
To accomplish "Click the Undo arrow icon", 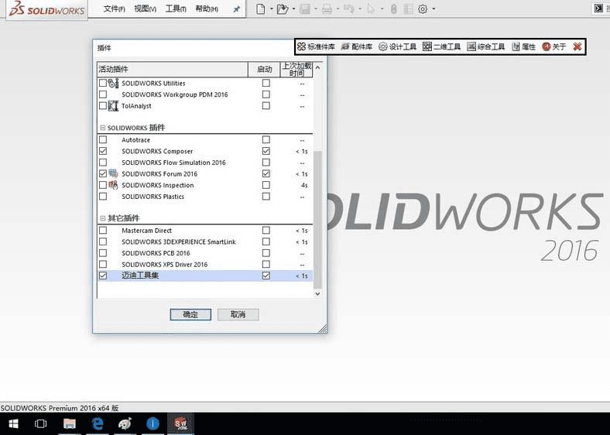I will click(x=348, y=9).
